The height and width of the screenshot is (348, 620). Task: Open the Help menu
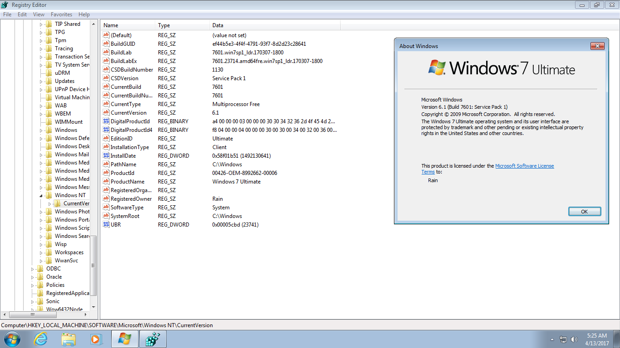[x=84, y=14]
